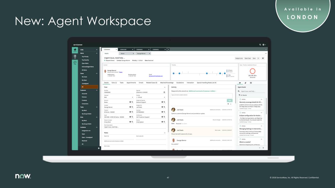Click the Assign to me button
Image resolution: width=335 pixels, height=188 pixels.
point(240,58)
